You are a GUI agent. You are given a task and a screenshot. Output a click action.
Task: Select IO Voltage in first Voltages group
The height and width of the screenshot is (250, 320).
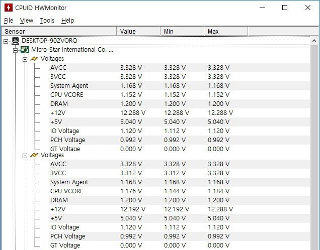click(x=180, y=131)
